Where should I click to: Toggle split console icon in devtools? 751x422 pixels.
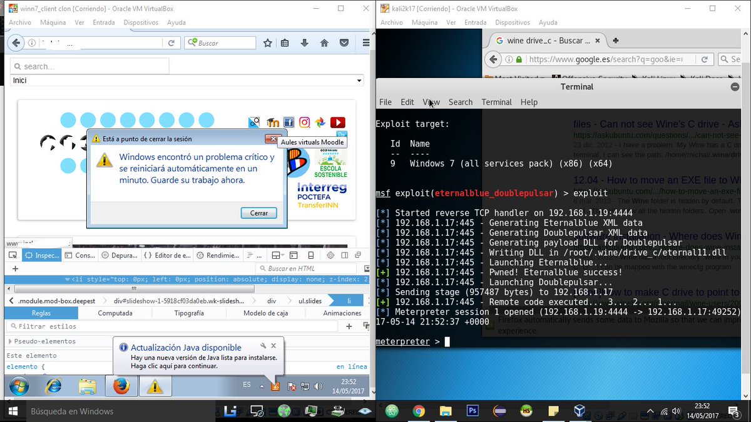(x=294, y=255)
